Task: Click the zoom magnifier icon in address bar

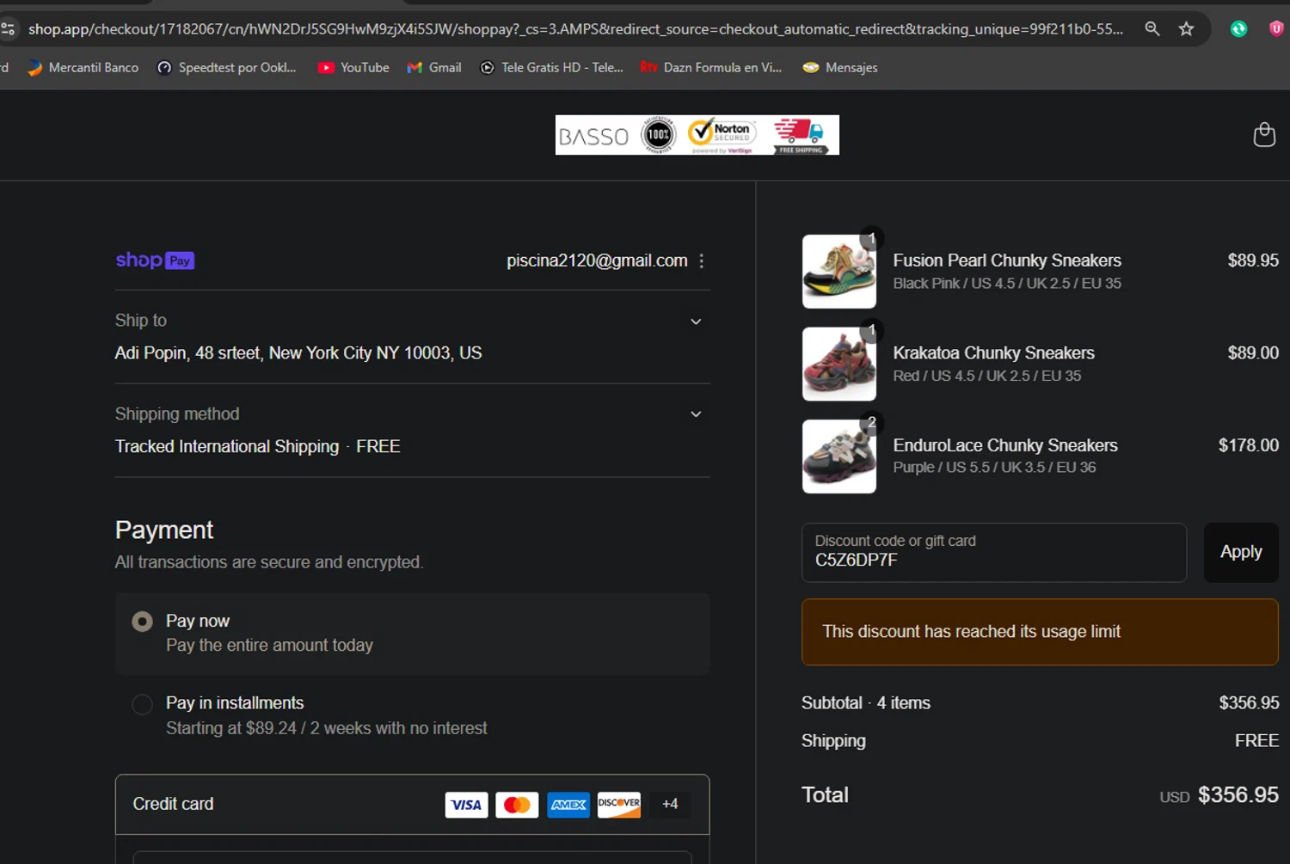Action: (x=1152, y=29)
